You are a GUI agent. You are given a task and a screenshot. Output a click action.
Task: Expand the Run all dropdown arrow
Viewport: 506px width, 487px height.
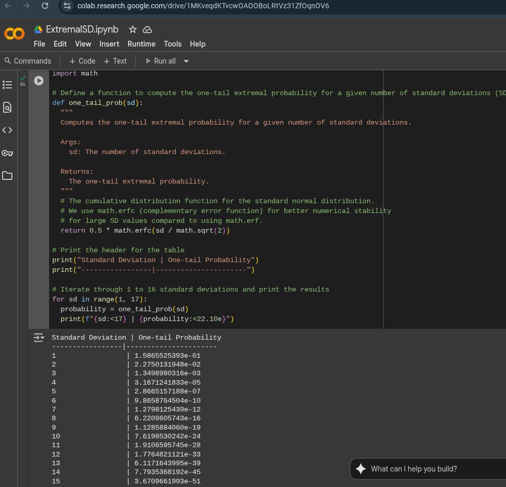pos(186,61)
